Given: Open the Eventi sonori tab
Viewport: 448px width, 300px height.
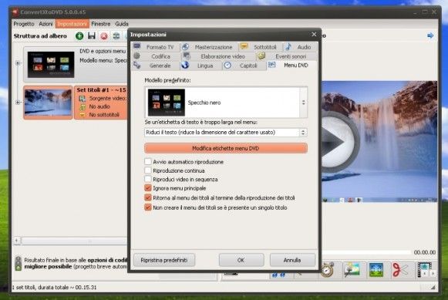Looking at the screenshot, I should pyautogui.click(x=286, y=56).
